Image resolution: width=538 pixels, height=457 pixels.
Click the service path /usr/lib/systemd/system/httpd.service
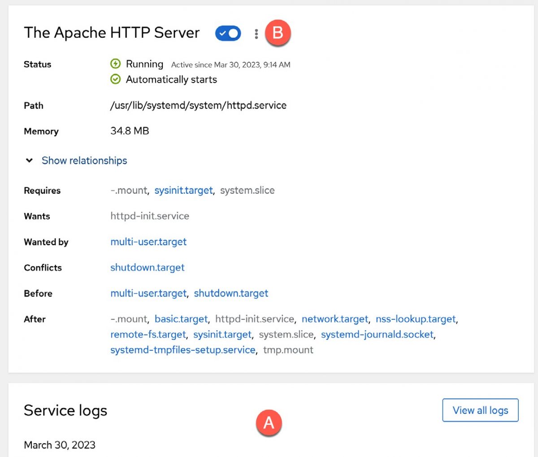click(x=198, y=105)
